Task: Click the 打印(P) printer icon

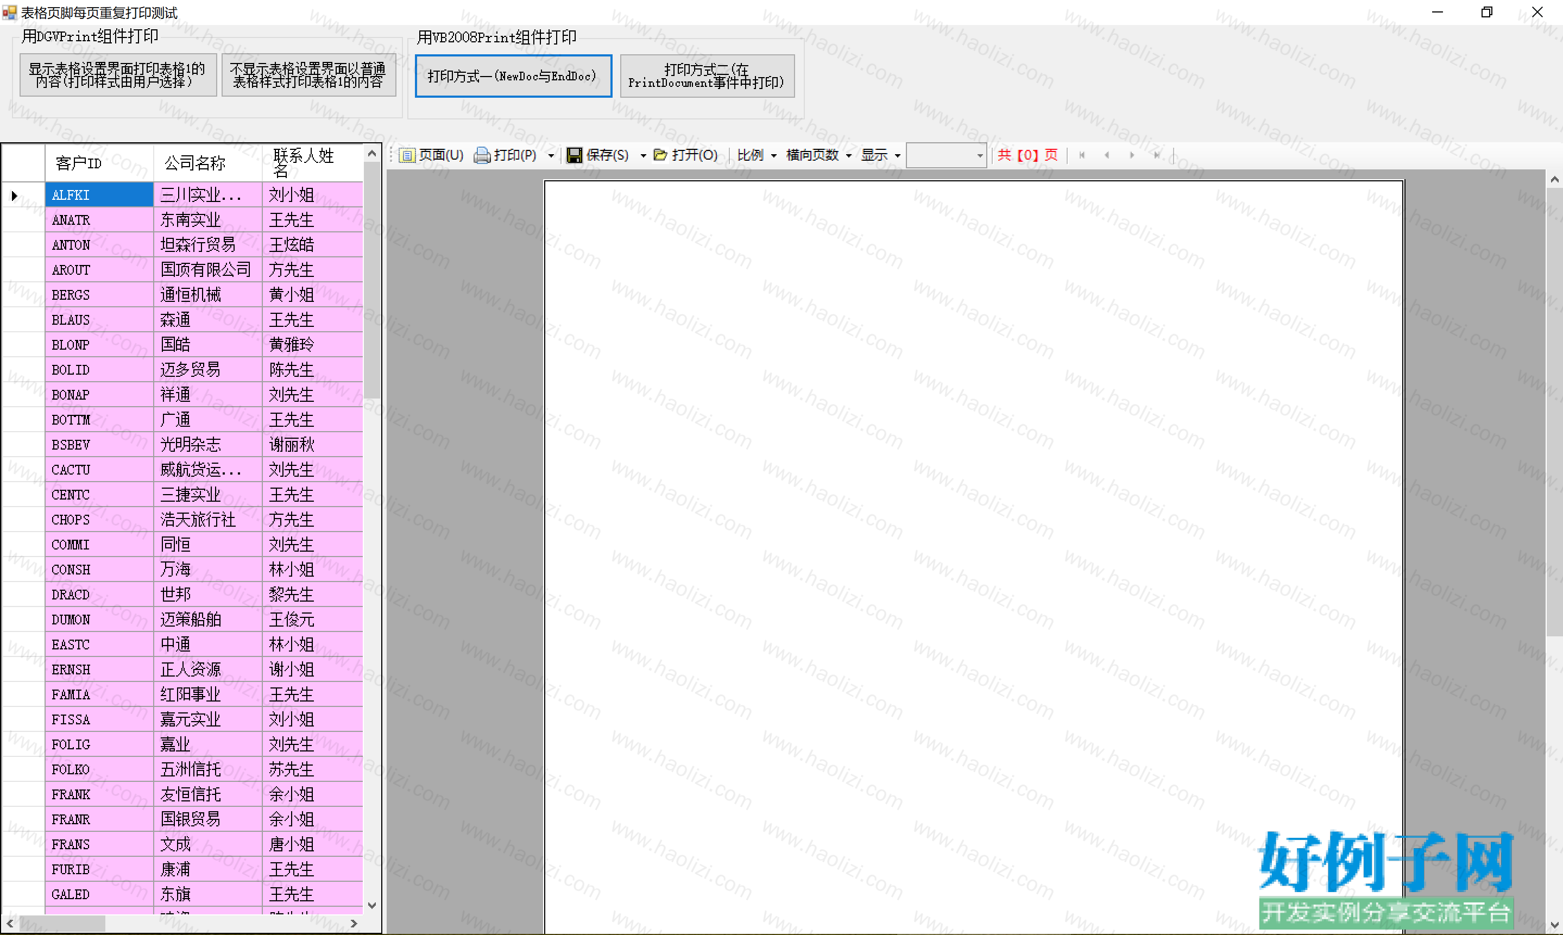Action: [482, 155]
